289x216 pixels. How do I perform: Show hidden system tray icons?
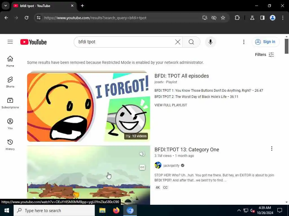point(239,210)
